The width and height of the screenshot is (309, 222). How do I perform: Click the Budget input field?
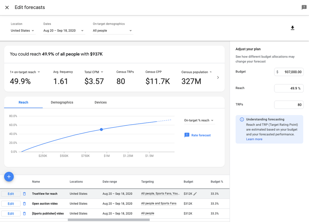point(289,72)
